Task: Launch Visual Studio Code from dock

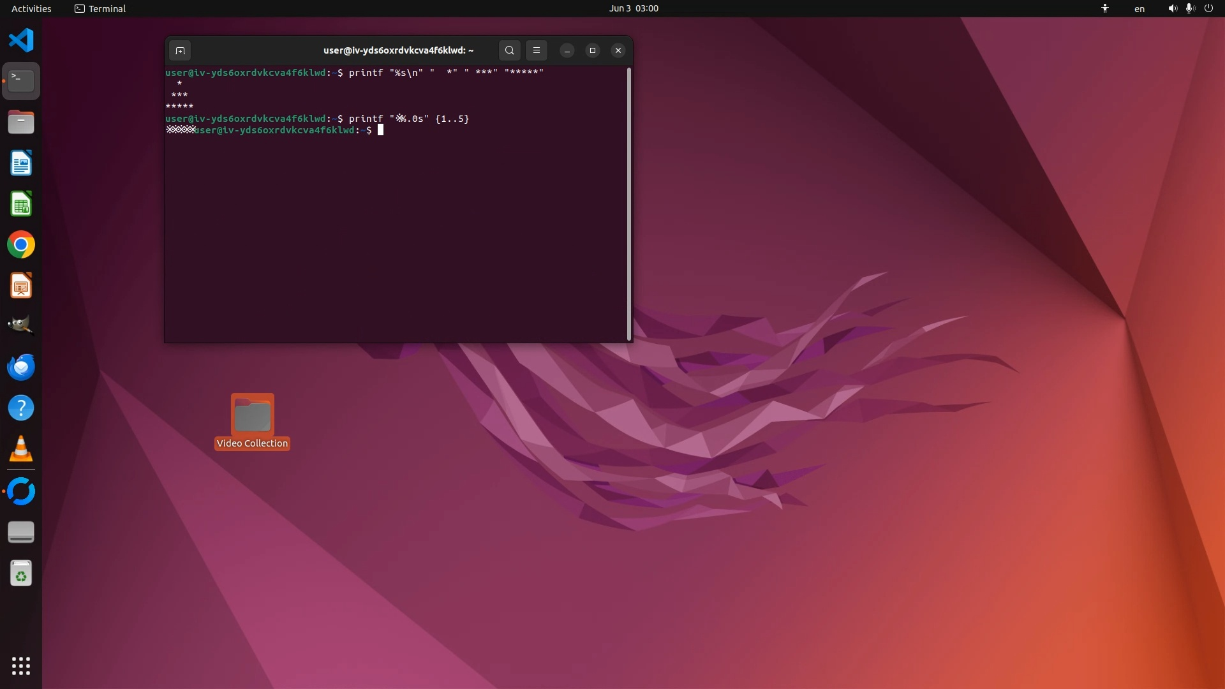Action: (x=21, y=40)
